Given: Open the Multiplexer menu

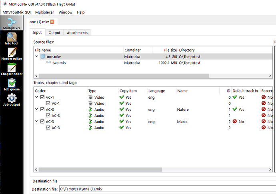Looking at the screenshot, I should point(44,12).
